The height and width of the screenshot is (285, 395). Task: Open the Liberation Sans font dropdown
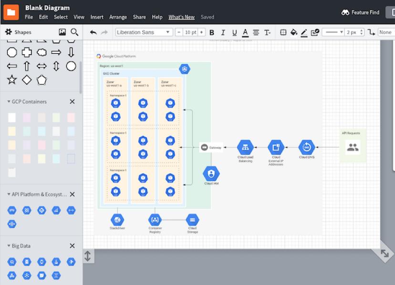pos(144,32)
